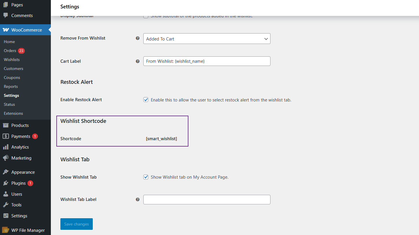
Task: Click the Wishlist Tab Label input field
Action: (x=207, y=199)
